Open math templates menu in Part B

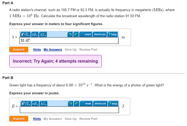[26, 104]
